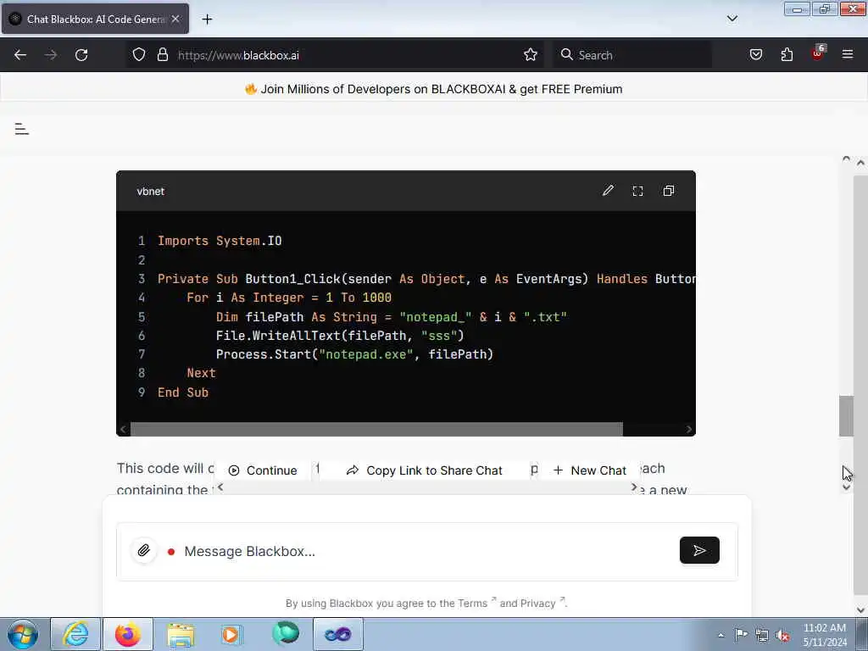The image size is (868, 651).
Task: Click the Join Millions of Developers banner
Action: [434, 89]
